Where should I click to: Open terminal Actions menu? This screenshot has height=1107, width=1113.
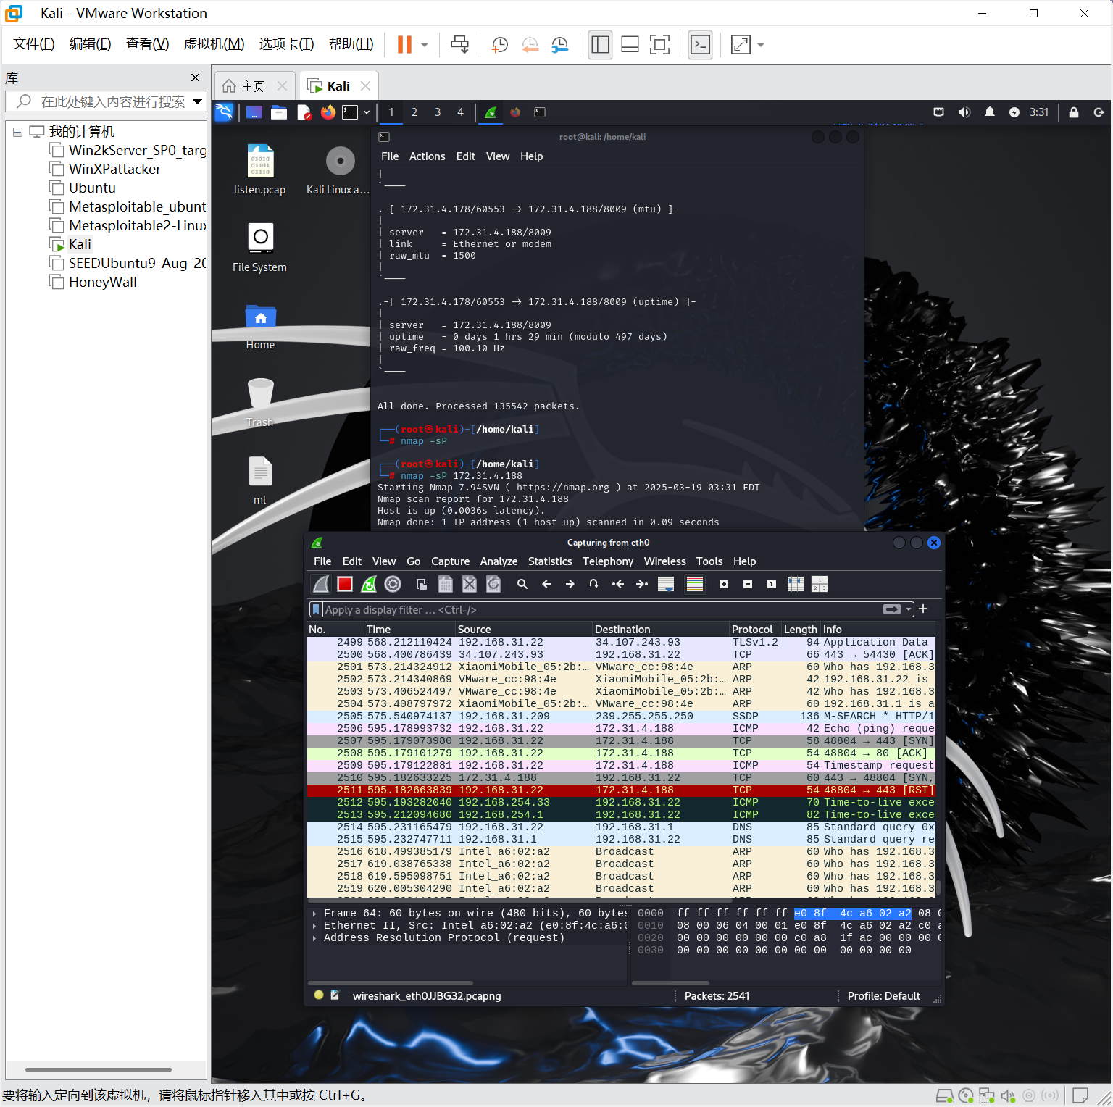point(427,156)
